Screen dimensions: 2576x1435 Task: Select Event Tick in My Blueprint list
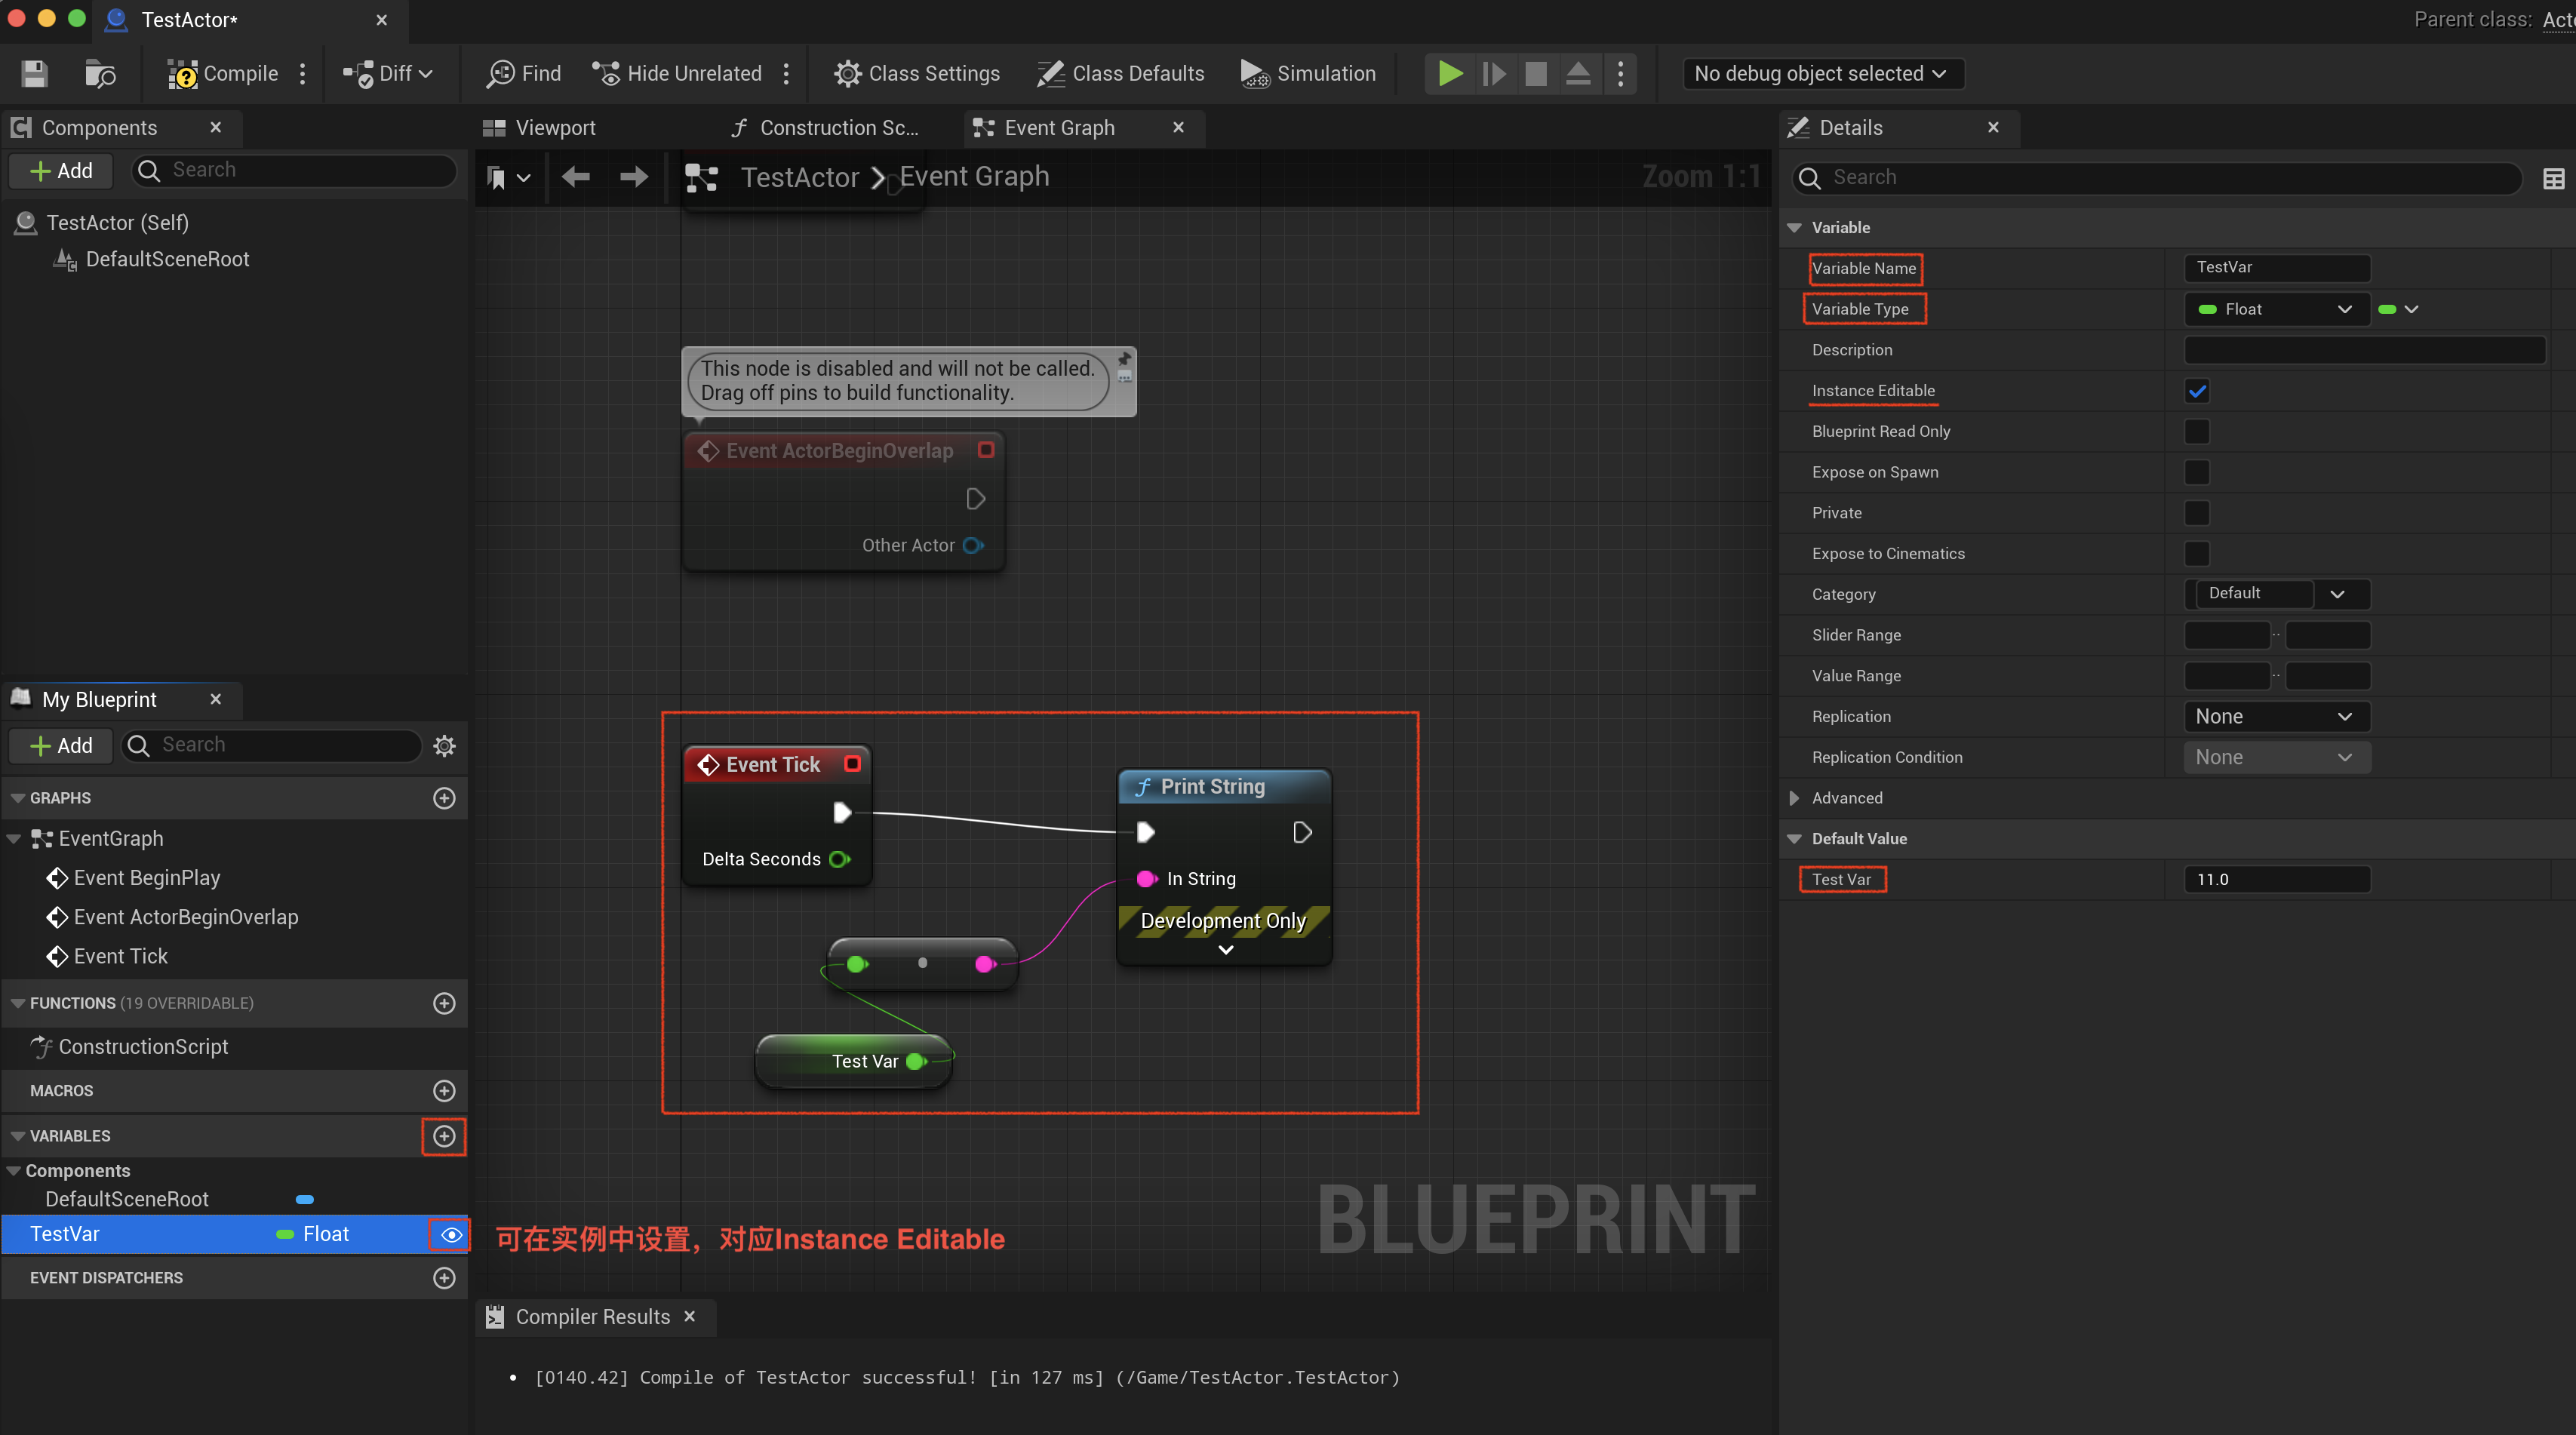(121, 956)
